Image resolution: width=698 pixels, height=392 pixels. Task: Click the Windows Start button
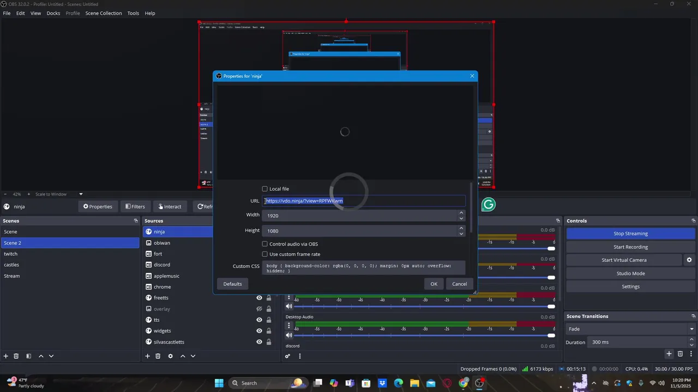coord(219,383)
